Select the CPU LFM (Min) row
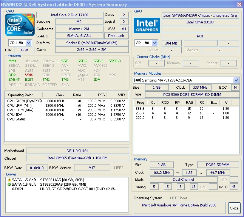Image resolution: width=244 pixels, height=217 pixels. 66,106
